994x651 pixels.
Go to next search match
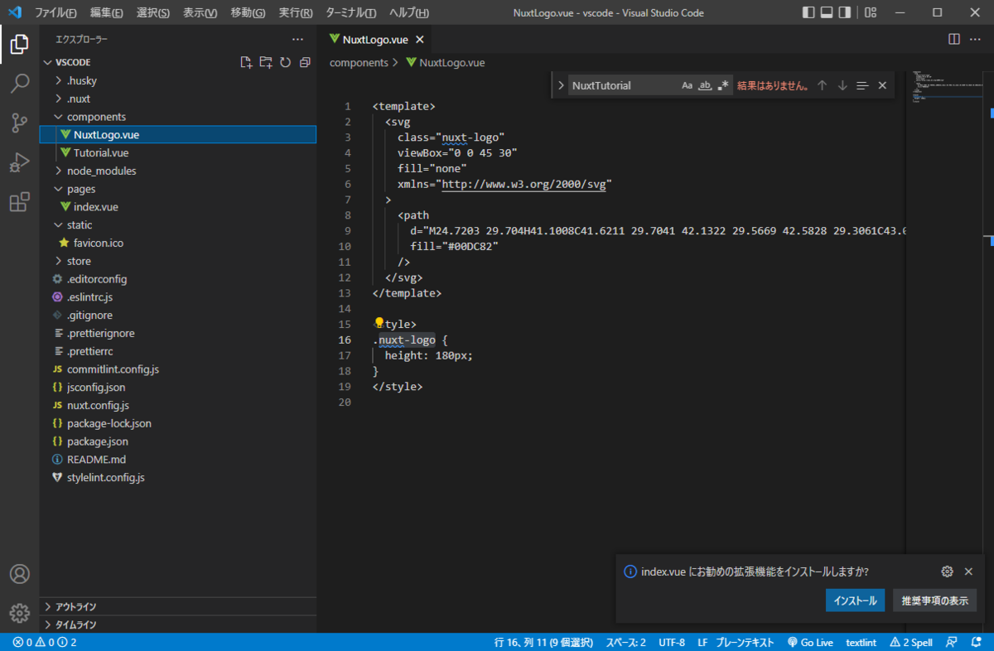click(842, 85)
